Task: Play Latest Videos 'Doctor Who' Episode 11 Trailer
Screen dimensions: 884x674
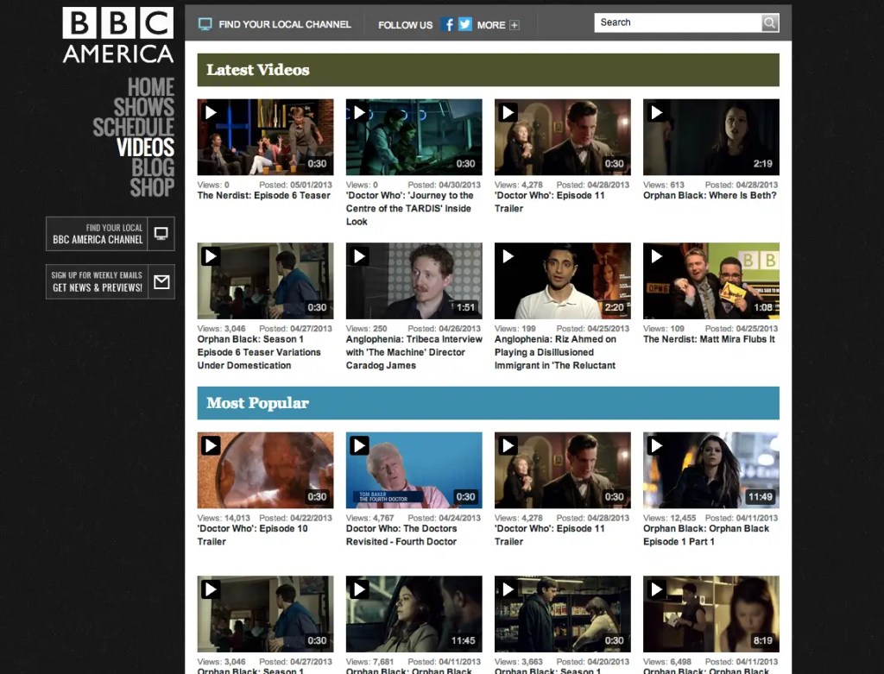Action: pyautogui.click(x=508, y=112)
